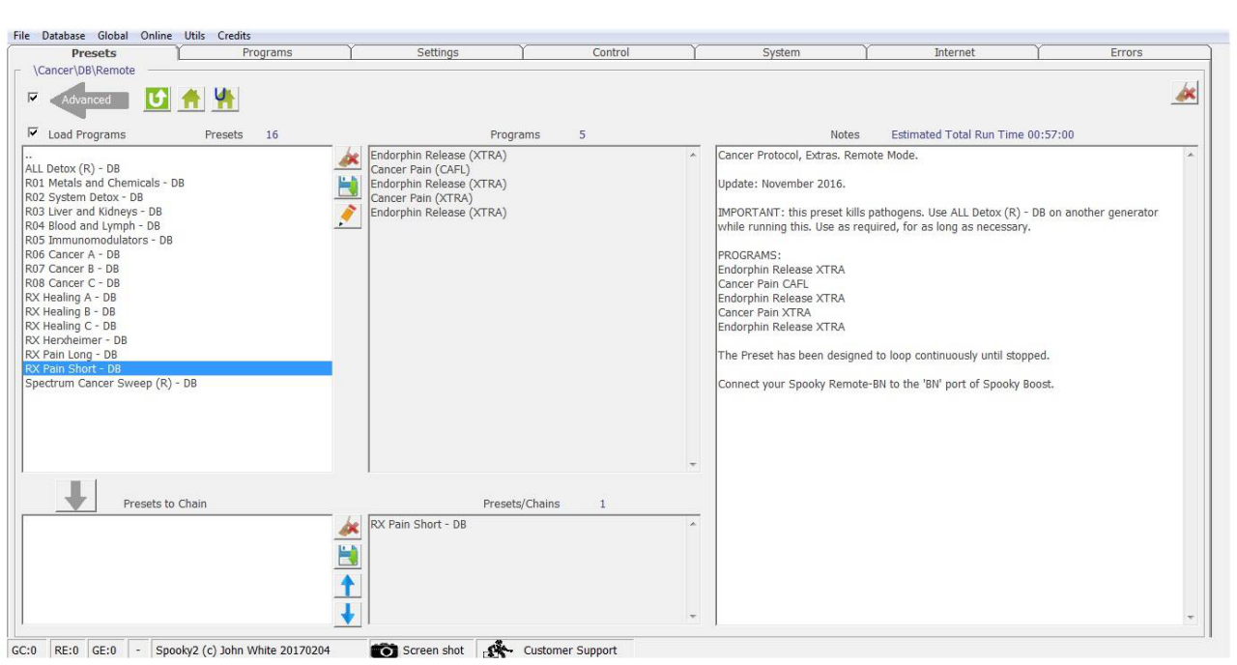This screenshot has height=665, width=1237.
Task: Select preset 'R04 Blood and Lymph - DB'
Action: coord(177,225)
